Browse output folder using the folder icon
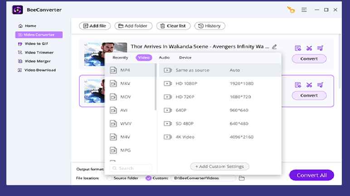350x196 pixels. 242,178
